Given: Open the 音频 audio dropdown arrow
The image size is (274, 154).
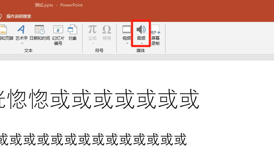Looking at the screenshot, I should click(x=141, y=43).
